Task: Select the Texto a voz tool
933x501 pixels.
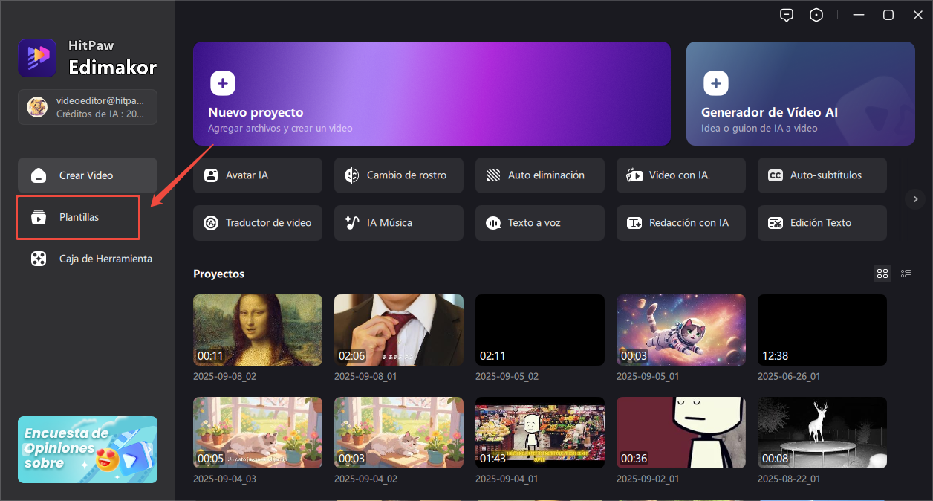Action: pyautogui.click(x=539, y=222)
